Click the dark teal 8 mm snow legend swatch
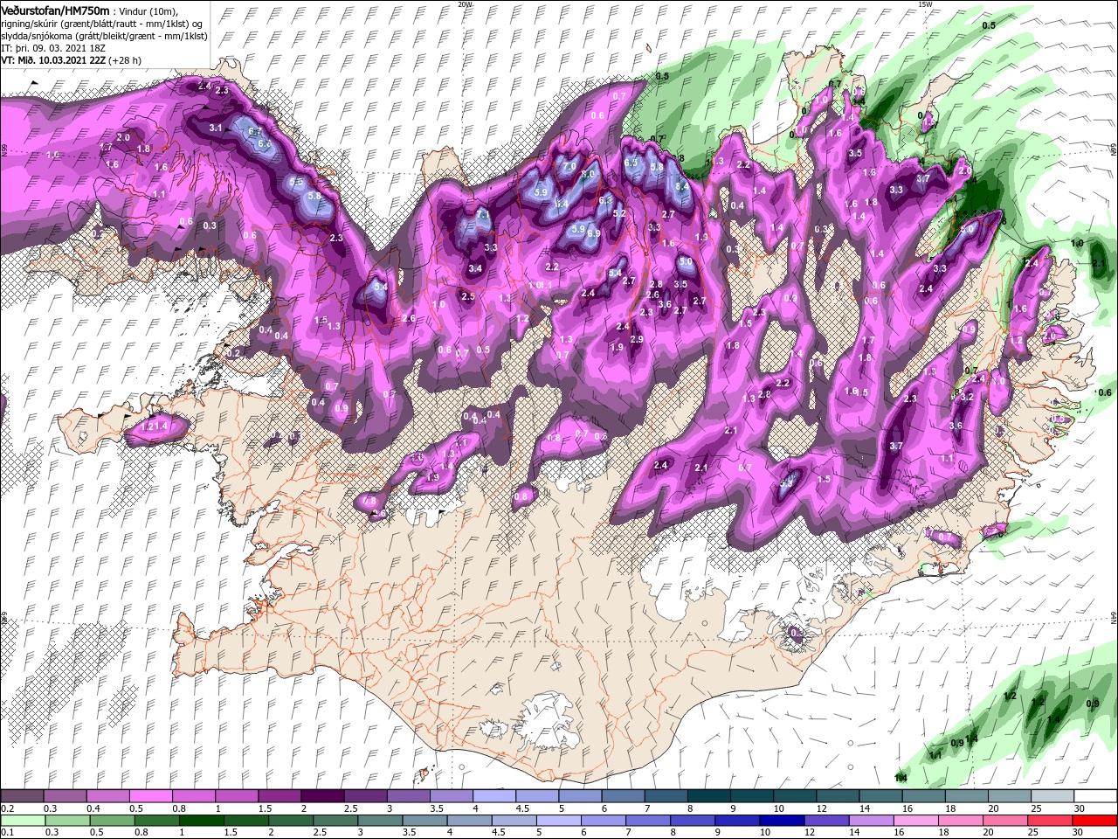1118x839 pixels. 708,796
